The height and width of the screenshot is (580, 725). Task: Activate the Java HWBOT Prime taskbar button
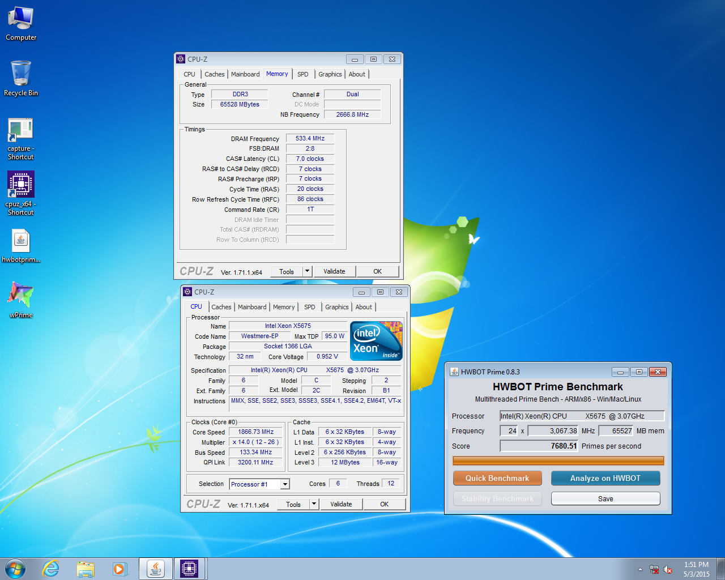pos(156,569)
